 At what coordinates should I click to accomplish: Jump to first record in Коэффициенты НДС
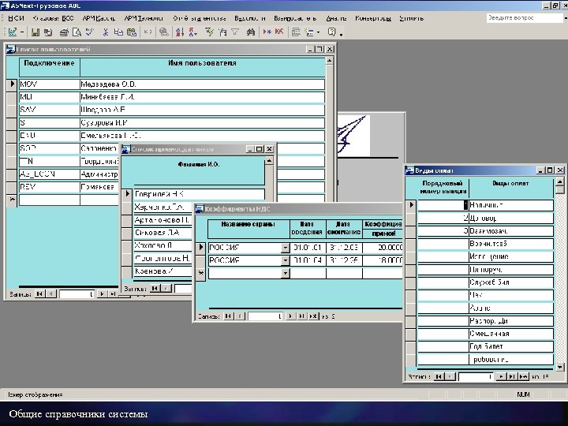click(229, 316)
